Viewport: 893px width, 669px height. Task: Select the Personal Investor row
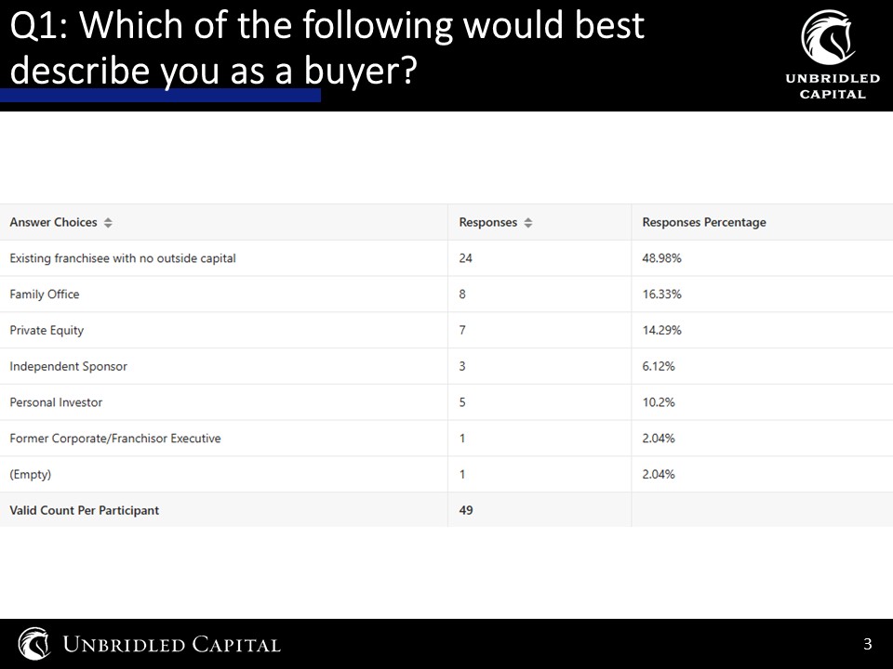(446, 402)
